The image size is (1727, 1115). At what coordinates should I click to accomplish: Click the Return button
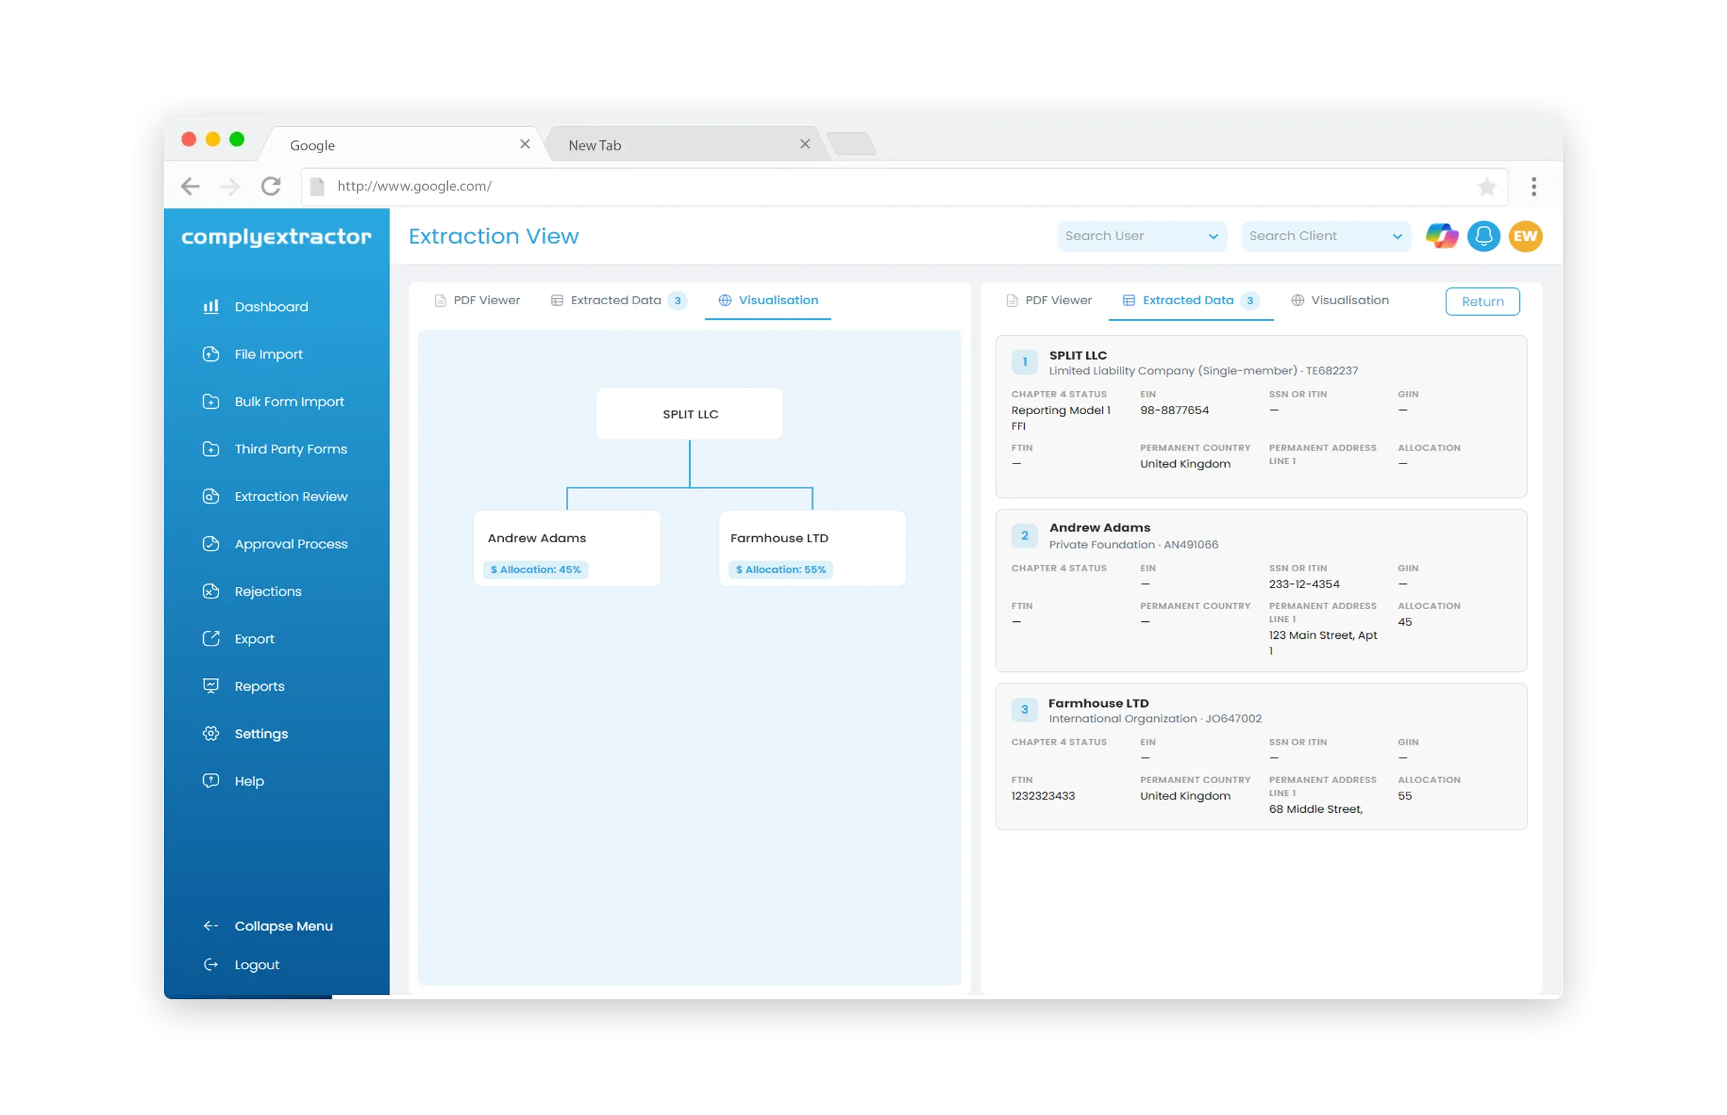(x=1481, y=302)
